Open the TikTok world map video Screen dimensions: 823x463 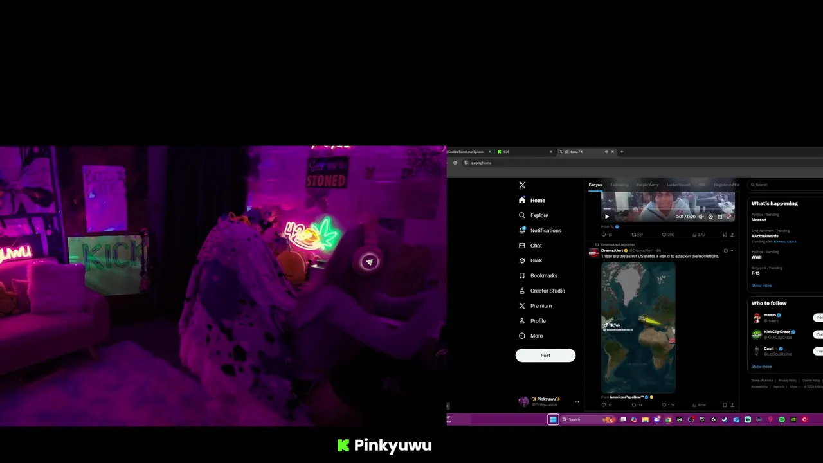point(638,327)
